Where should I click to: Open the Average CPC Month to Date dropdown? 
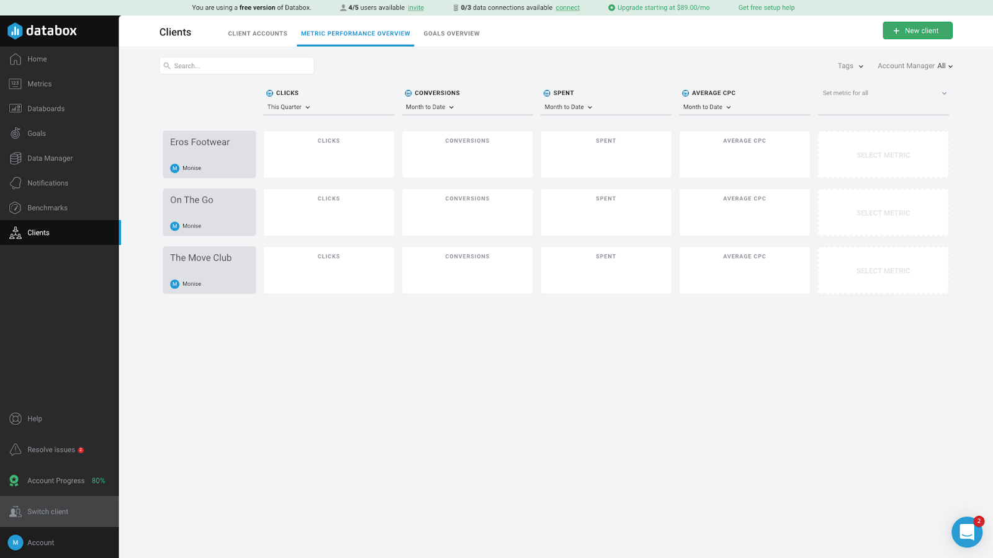(x=707, y=107)
